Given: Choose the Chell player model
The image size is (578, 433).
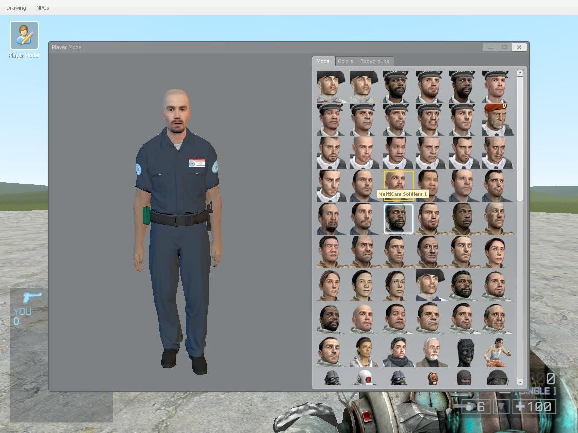Looking at the screenshot, I should [497, 352].
